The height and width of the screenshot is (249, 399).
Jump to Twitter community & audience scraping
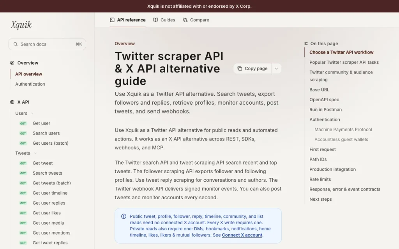(x=341, y=76)
